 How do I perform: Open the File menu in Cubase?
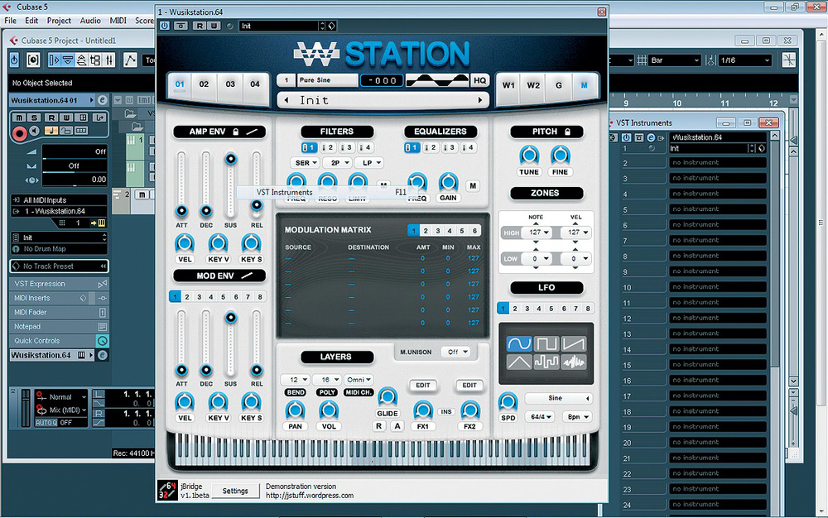click(10, 21)
